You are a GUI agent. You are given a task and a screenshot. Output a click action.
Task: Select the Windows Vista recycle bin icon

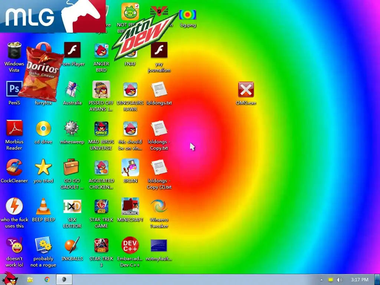point(14,50)
